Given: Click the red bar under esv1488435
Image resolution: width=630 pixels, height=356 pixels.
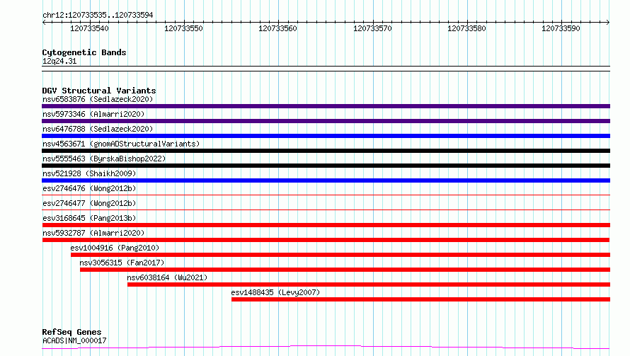Looking at the screenshot, I should pyautogui.click(x=420, y=299).
